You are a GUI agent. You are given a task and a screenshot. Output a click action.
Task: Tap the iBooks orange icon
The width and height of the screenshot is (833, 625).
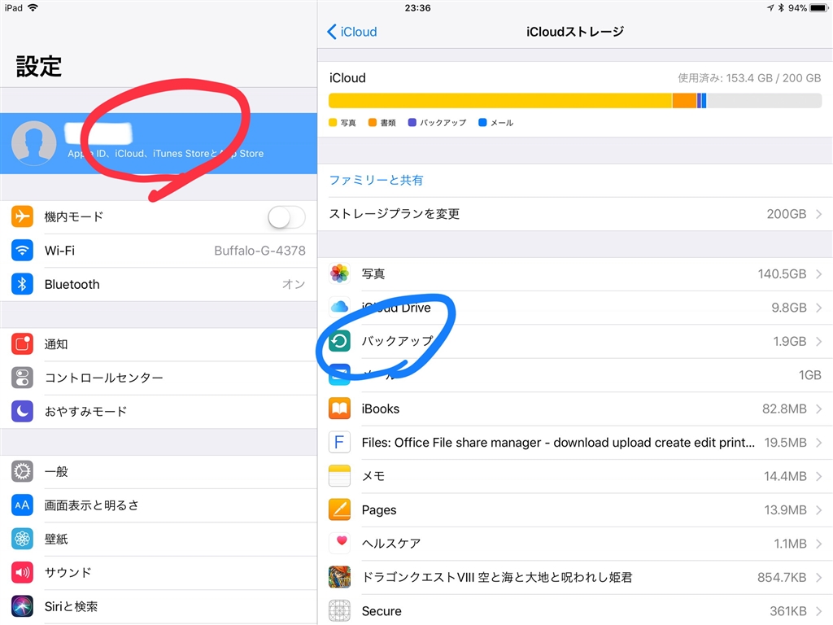[339, 409]
